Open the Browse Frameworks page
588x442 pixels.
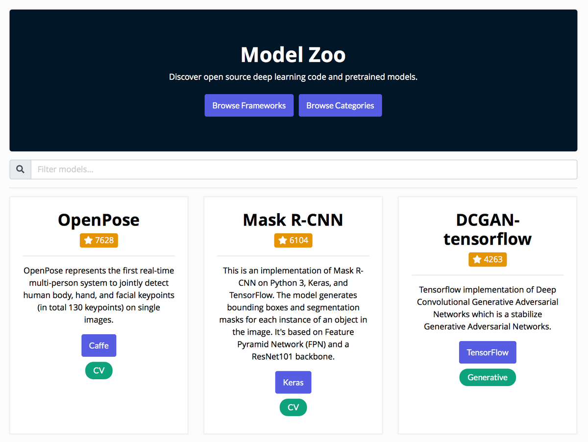click(x=249, y=105)
